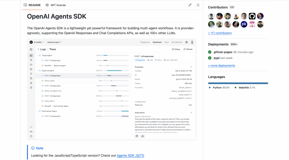Open the README outline list icon
Screen dimensions: 289x160
(x=198, y=5)
